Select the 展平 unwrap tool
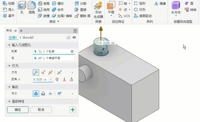Viewport: 200px width, 122px height. [x=9, y=16]
